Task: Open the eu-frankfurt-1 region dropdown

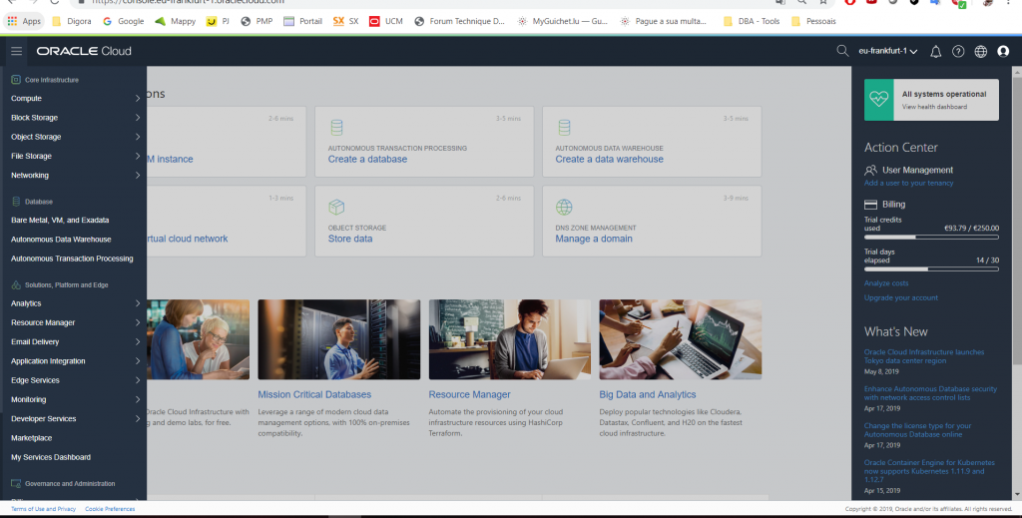Action: [x=887, y=51]
